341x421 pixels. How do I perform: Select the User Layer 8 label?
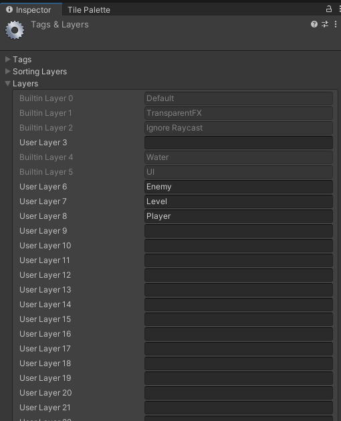click(43, 216)
